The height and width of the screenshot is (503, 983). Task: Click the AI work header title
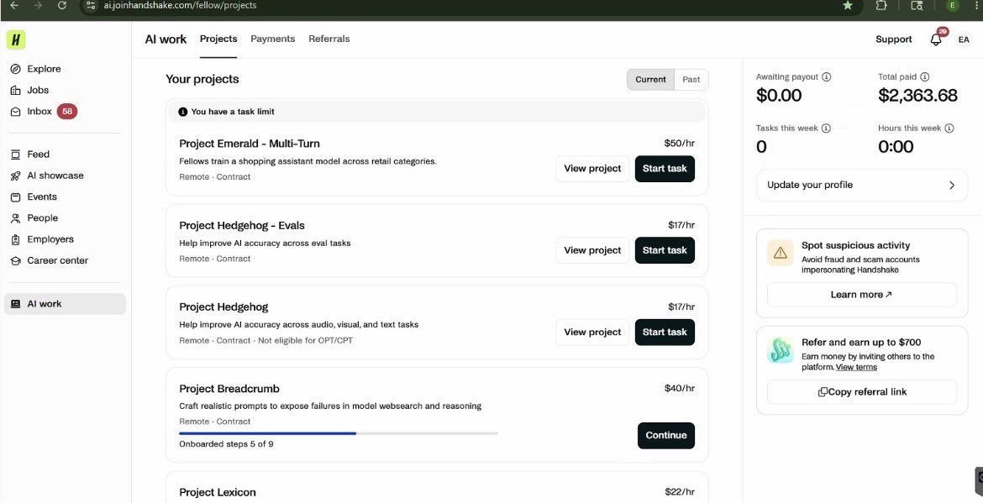click(x=166, y=39)
